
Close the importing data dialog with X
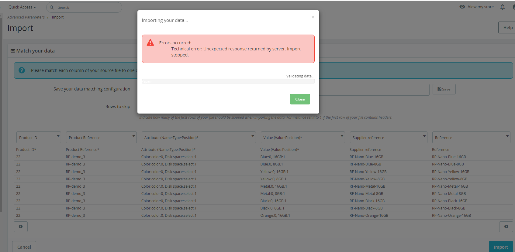(313, 17)
